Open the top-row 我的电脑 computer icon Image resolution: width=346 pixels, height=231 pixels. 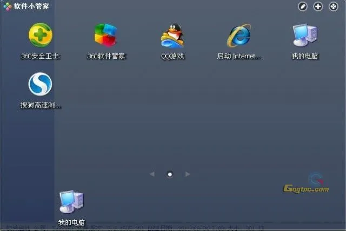pyautogui.click(x=305, y=36)
